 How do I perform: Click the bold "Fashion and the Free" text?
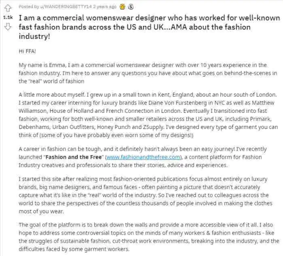[x=74, y=157]
